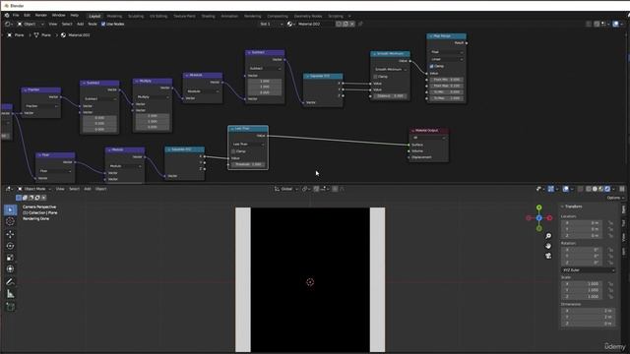Open the Multiply operation dropdown

pyautogui.click(x=153, y=97)
